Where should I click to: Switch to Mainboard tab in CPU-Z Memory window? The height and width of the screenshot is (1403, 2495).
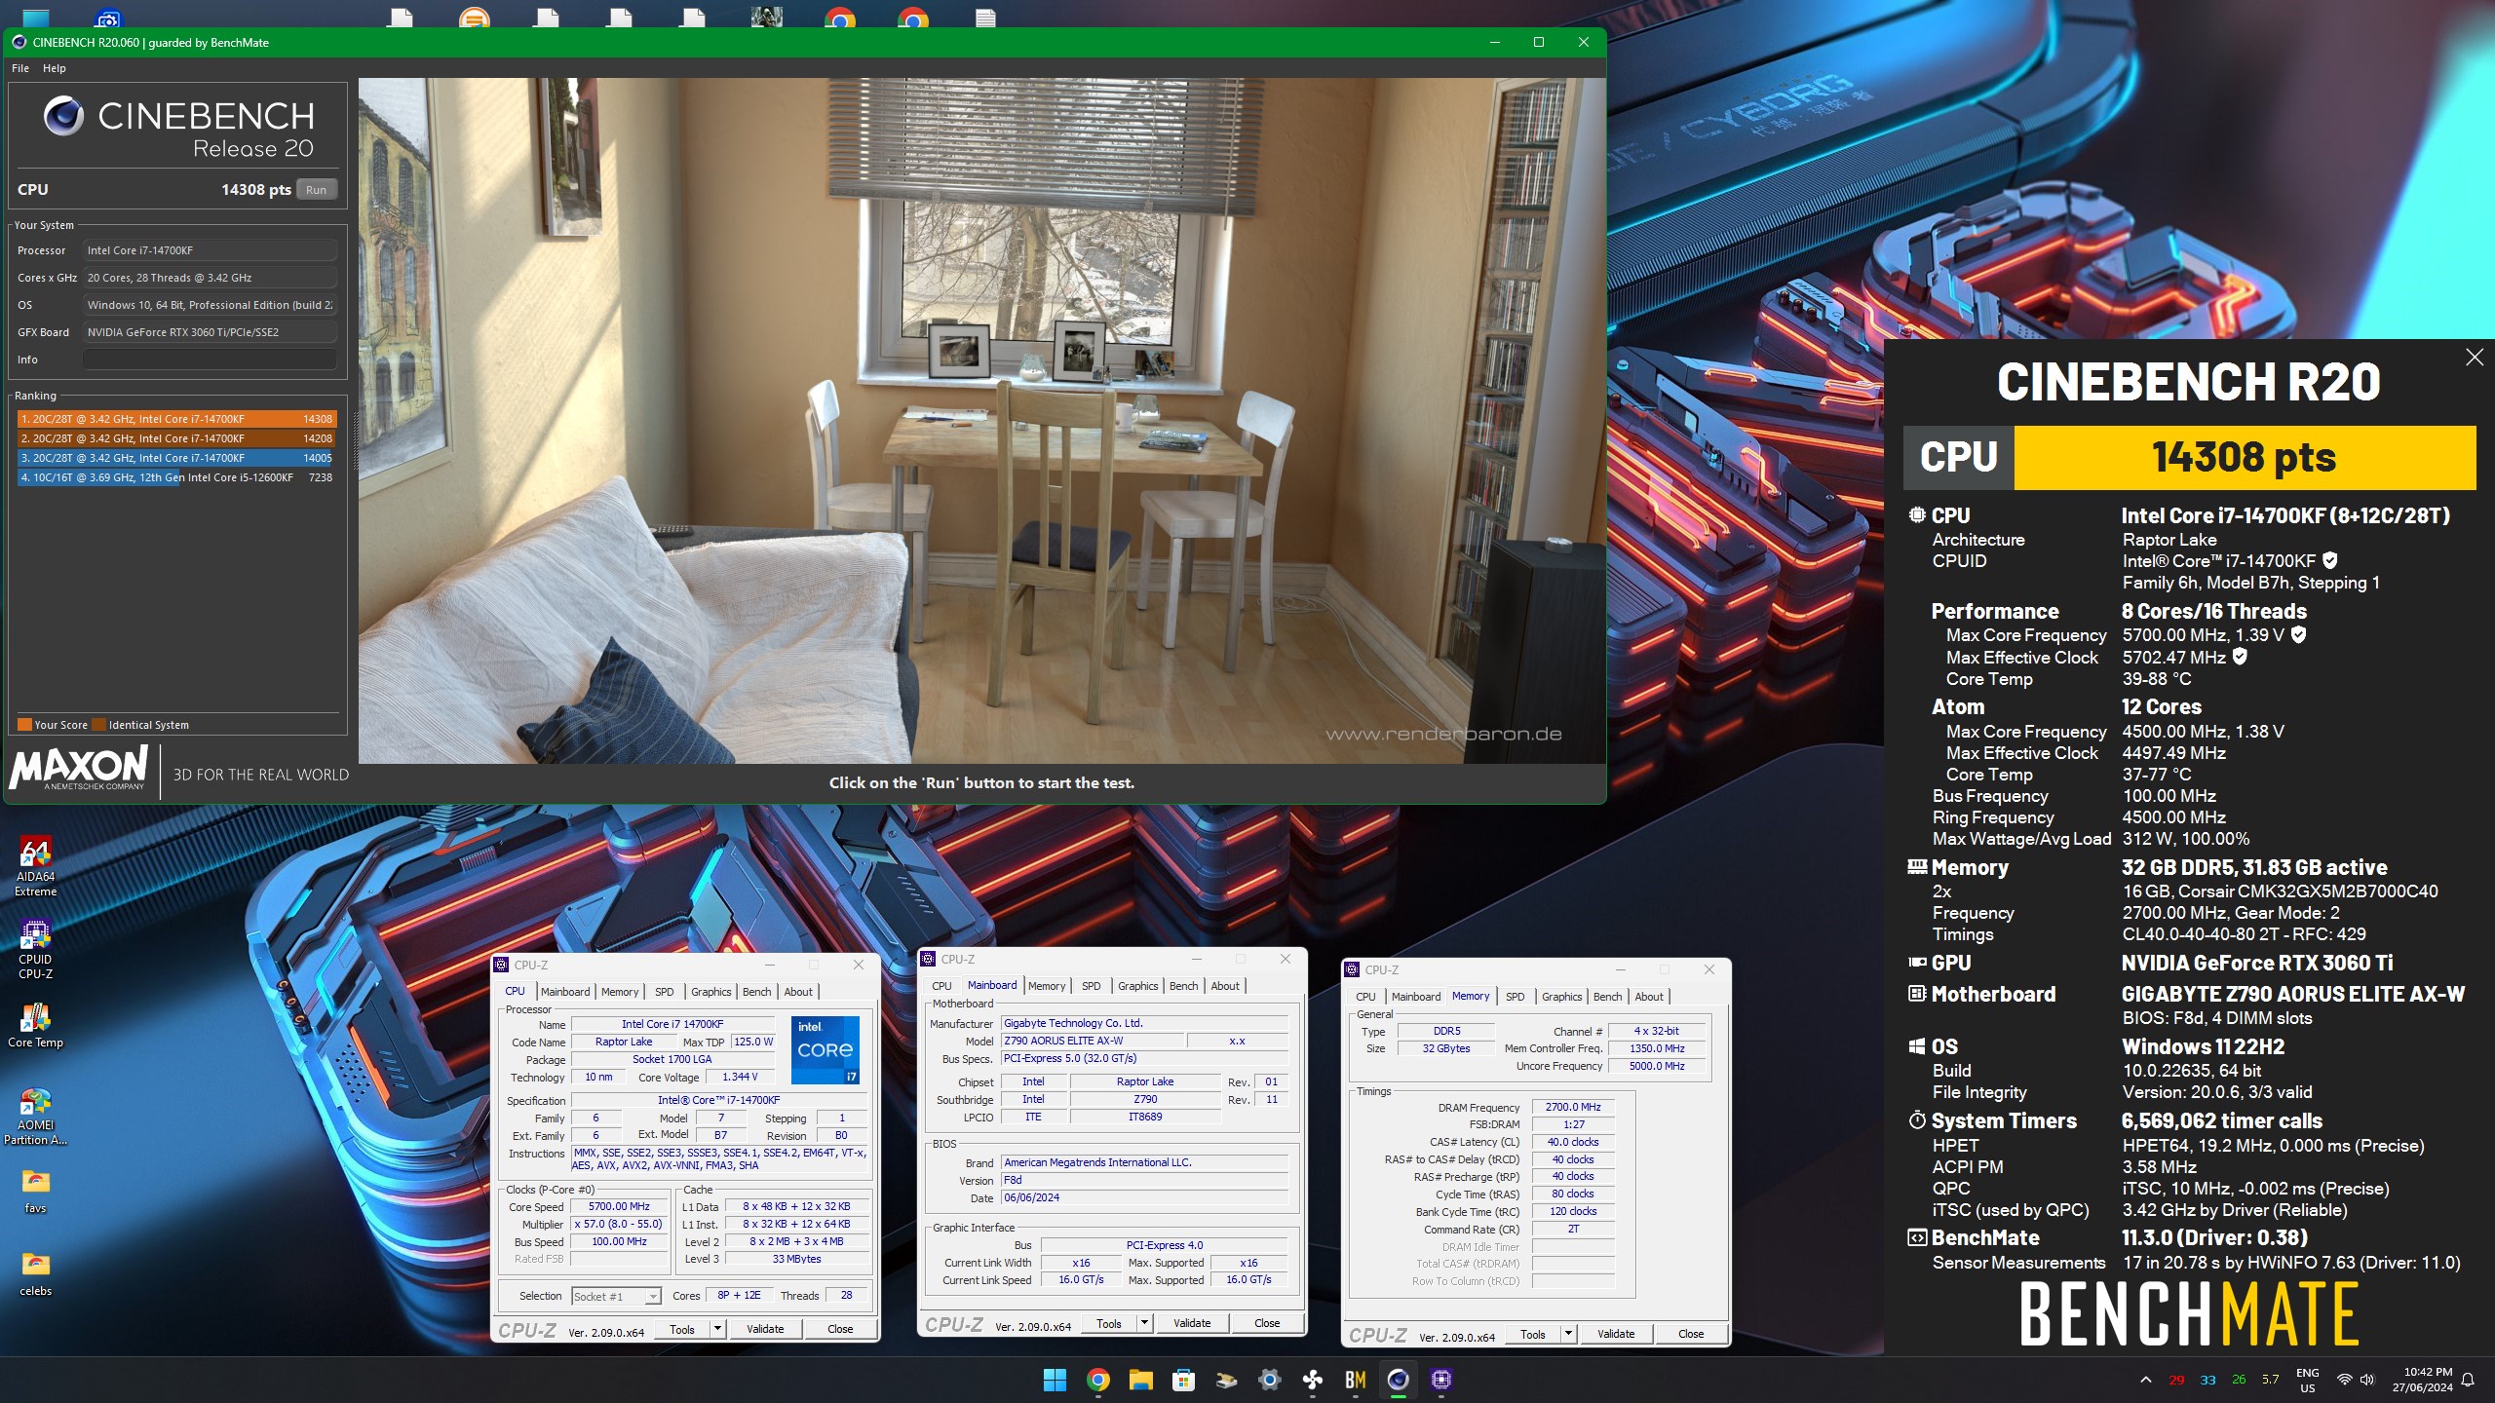pyautogui.click(x=1415, y=997)
